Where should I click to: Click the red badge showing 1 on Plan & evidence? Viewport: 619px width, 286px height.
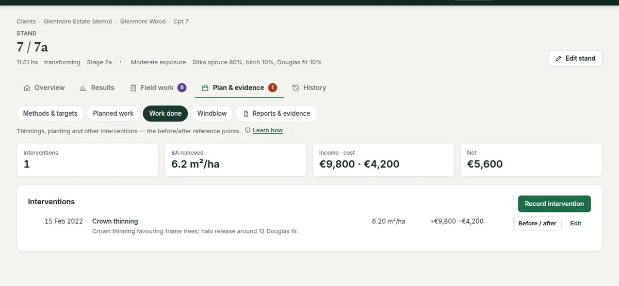272,87
